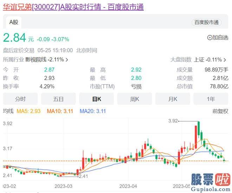Viewport: 232px width, 193px height.
Task: Switch to the 分时 chart tab
Action: (x=20, y=99)
